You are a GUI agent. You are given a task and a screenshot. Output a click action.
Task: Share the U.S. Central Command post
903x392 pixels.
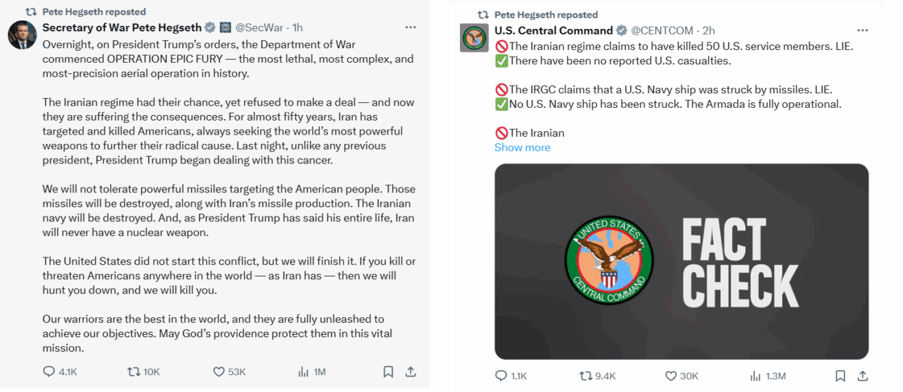[x=862, y=376]
